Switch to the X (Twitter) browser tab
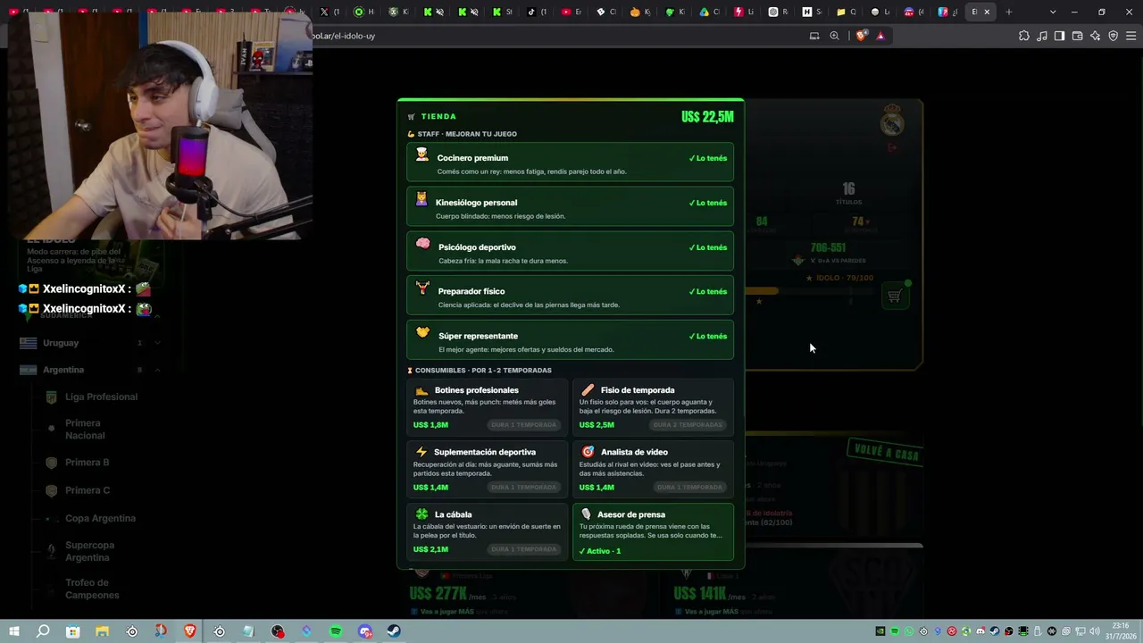The width and height of the screenshot is (1143, 643). click(329, 13)
